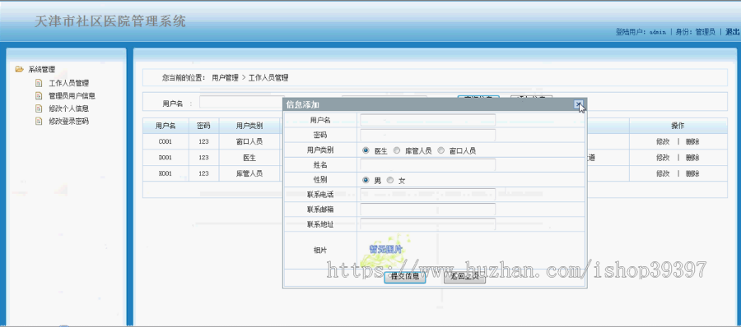Click the 库管人员 cell in row K001

tap(249, 173)
